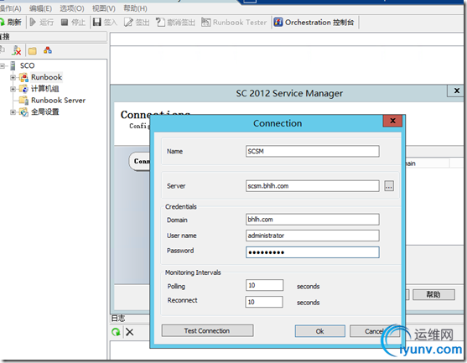Click the Server field scsm.bhlh.com

tap(313, 186)
